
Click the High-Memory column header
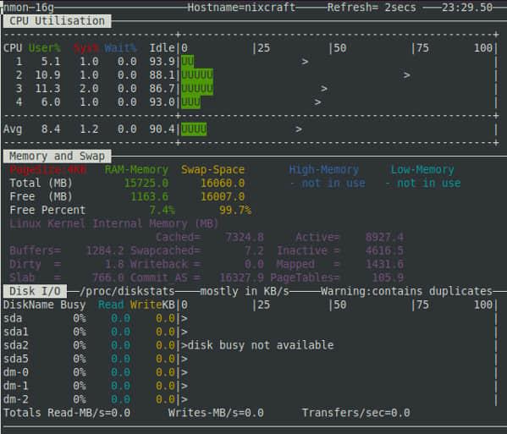(324, 170)
